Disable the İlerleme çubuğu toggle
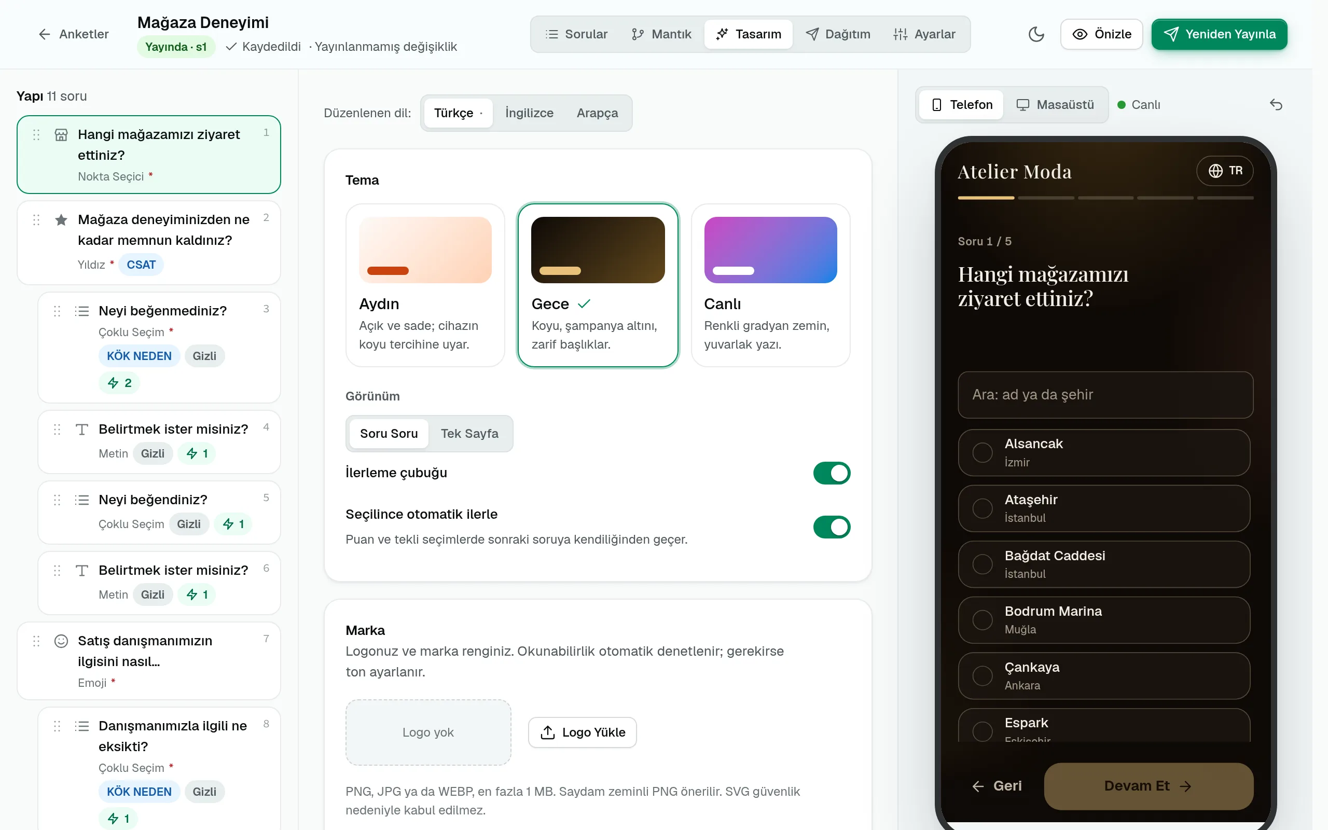 tap(832, 473)
